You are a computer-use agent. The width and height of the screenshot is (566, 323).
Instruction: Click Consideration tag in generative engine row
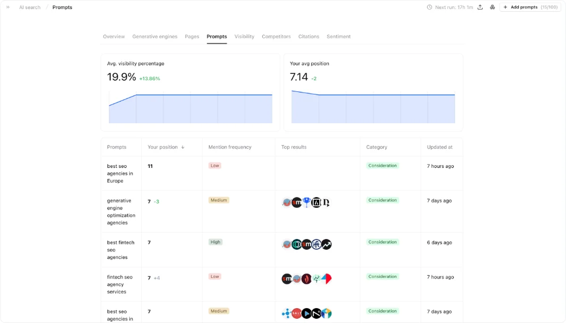point(382,200)
